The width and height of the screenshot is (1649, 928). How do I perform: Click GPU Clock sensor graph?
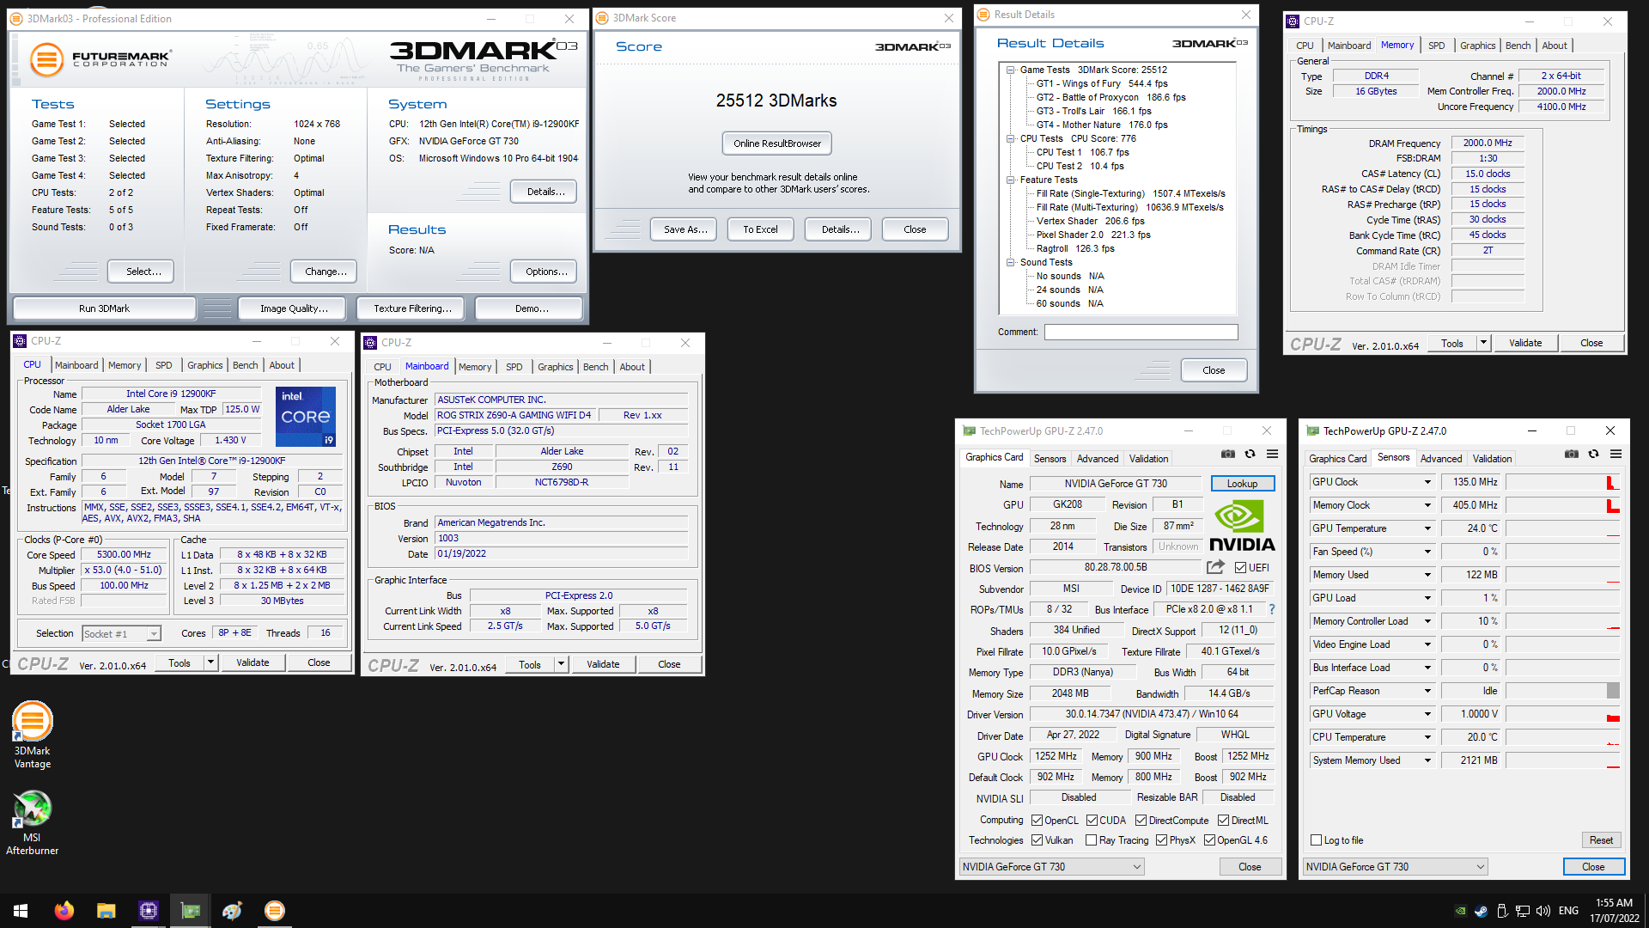pyautogui.click(x=1563, y=482)
